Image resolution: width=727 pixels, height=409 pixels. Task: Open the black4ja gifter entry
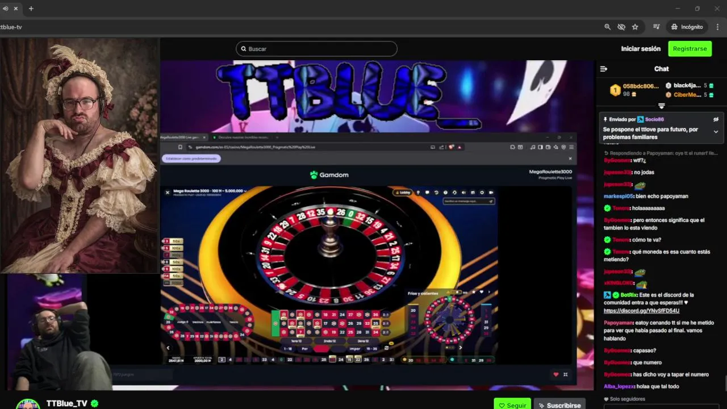pyautogui.click(x=690, y=86)
